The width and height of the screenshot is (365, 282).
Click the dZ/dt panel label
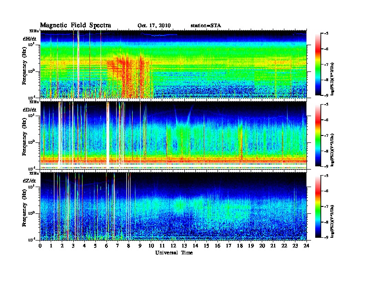click(x=29, y=181)
